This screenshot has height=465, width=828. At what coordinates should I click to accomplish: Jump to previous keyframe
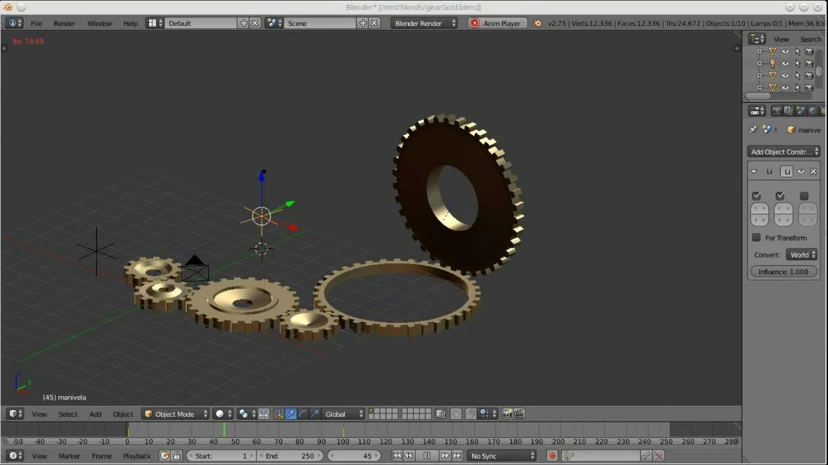tap(409, 456)
